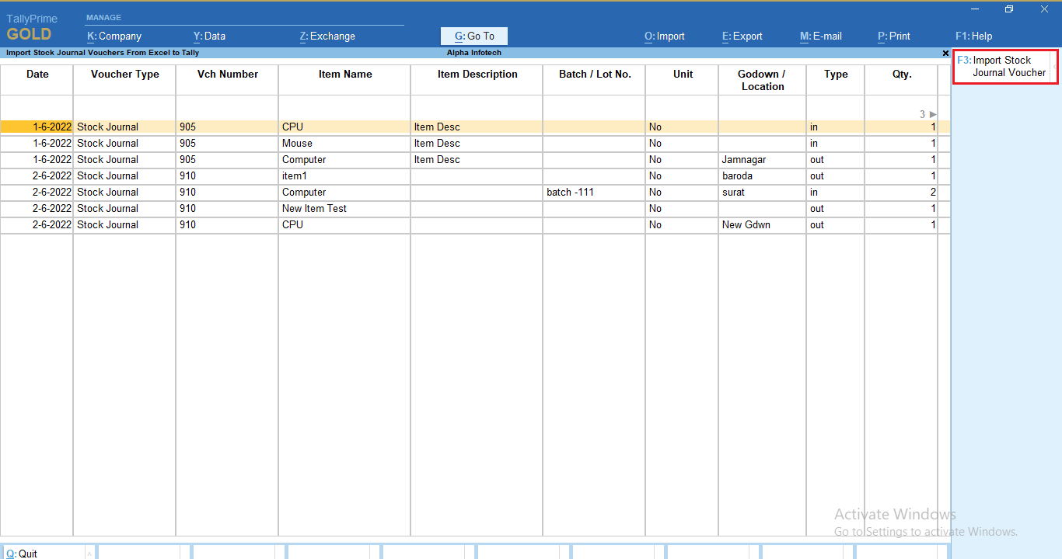Click Q: Quit

pos(23,553)
